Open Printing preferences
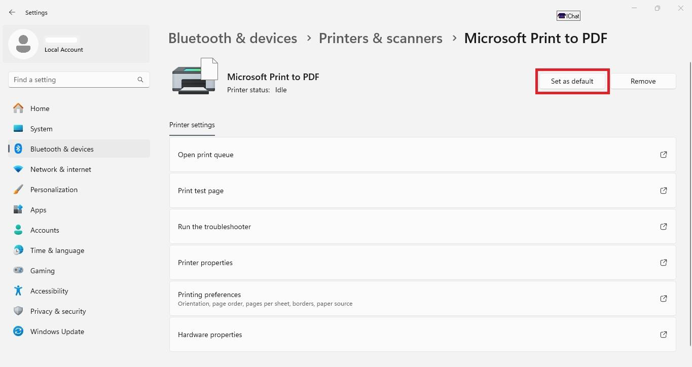692x367 pixels. 209,295
